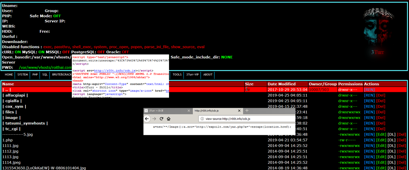409x170 pixels.
Task: Open the ABOUT menu item
Action: pos(208,74)
